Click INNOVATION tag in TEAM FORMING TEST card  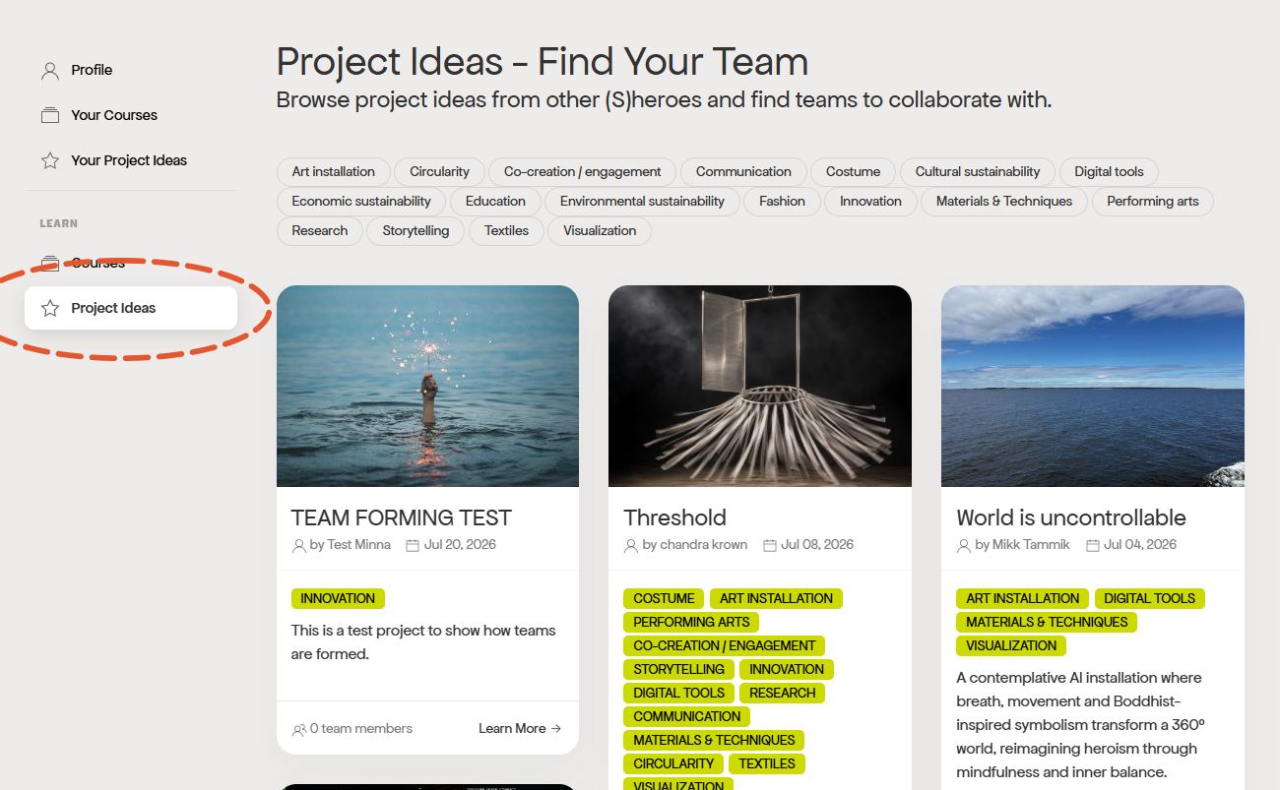(x=338, y=598)
